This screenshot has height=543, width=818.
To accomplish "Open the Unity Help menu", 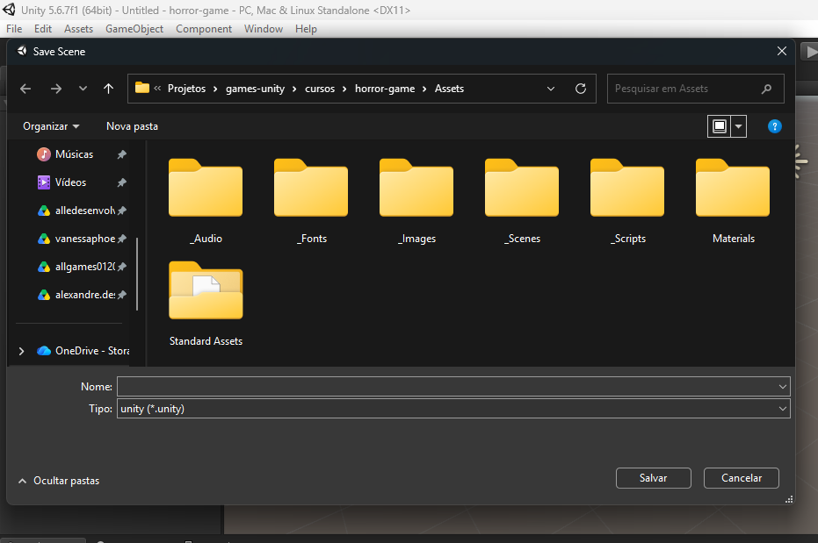I will pos(306,29).
